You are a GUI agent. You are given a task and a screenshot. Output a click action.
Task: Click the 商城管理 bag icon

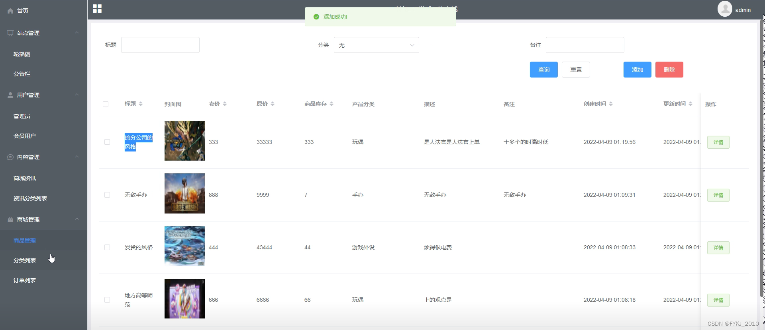click(x=10, y=219)
